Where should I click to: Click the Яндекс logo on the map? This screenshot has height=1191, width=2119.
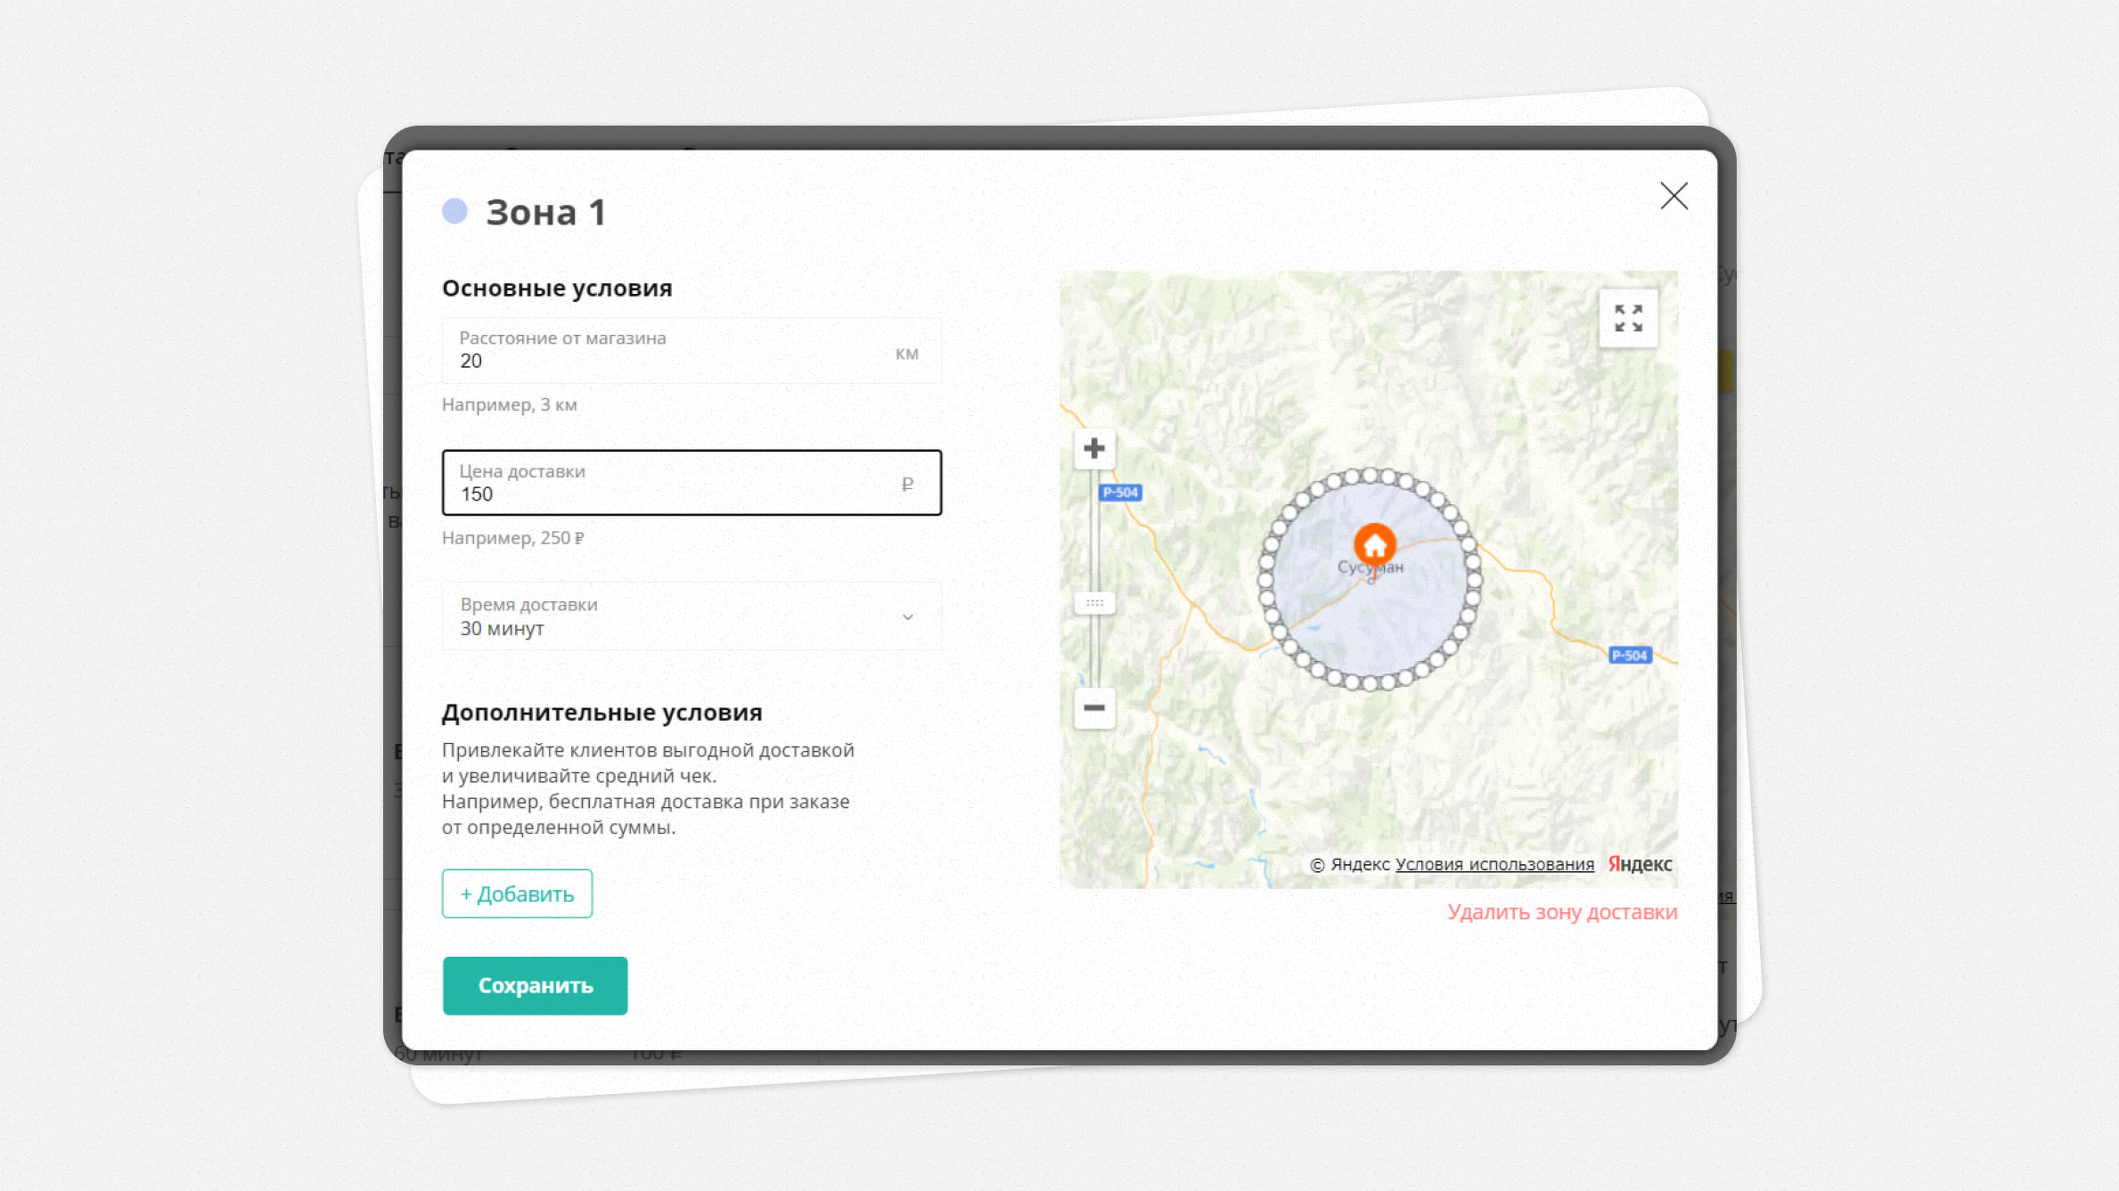(x=1640, y=864)
